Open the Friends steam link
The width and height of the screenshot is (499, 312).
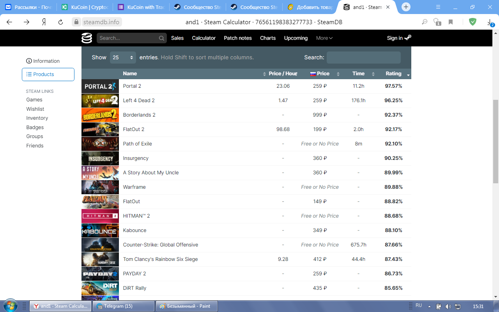click(x=35, y=146)
